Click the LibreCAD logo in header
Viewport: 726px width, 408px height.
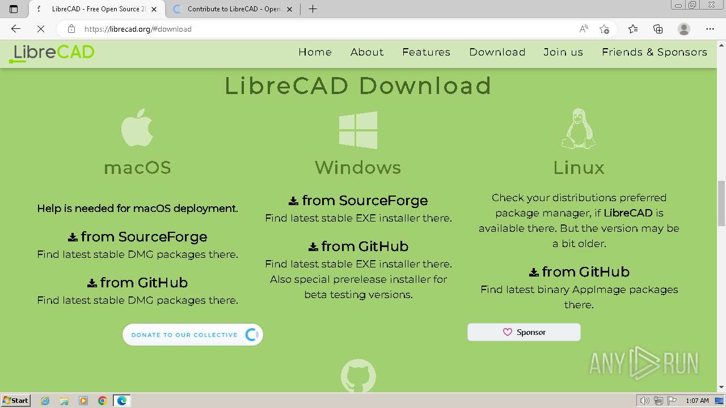tap(52, 53)
